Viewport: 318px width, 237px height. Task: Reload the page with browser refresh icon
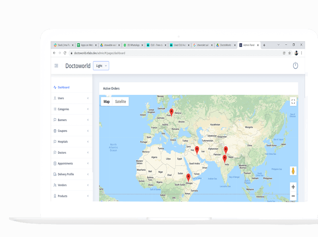click(x=65, y=53)
